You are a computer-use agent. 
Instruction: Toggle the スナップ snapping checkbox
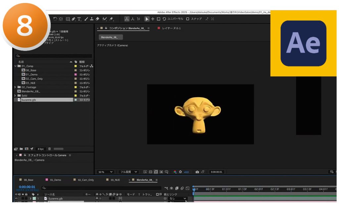188,19
